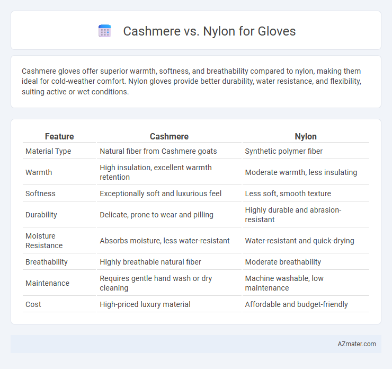This screenshot has width=392, height=369.
Task: Click the 'Moisture Resistance' row label
Action: click(x=44, y=241)
